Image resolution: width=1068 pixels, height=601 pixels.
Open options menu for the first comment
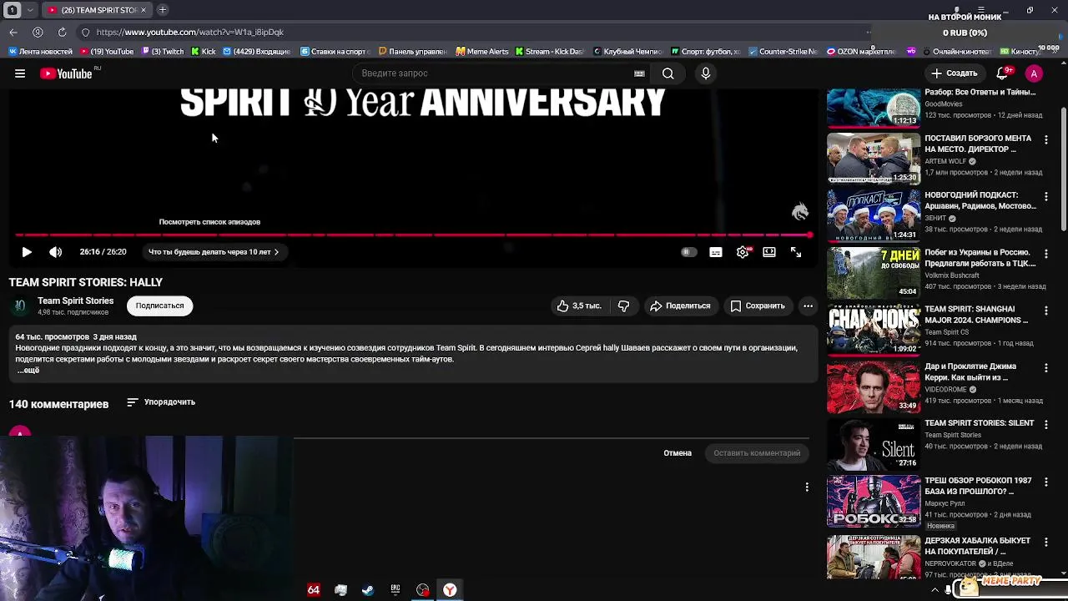(807, 487)
